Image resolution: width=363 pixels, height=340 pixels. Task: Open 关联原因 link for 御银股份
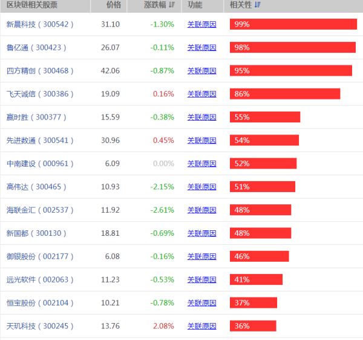coord(201,256)
